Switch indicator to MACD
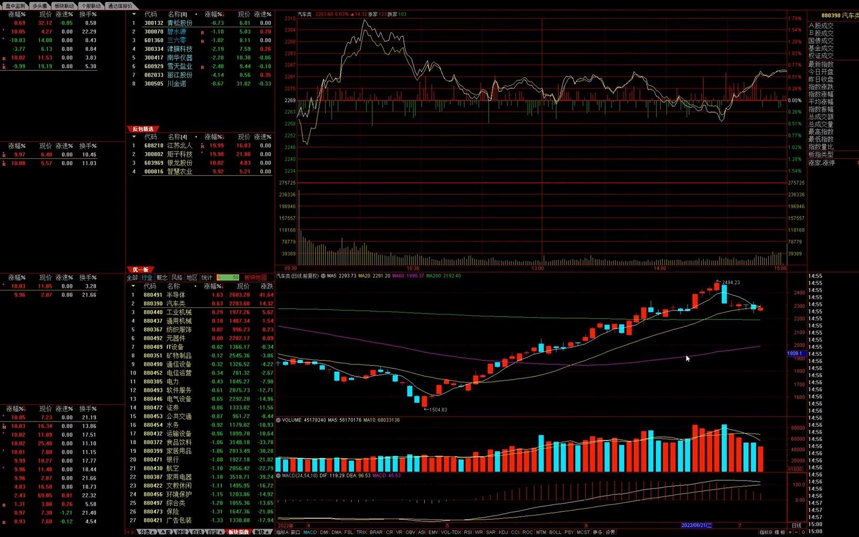Viewport: 859px width, 537px height. tap(310, 532)
